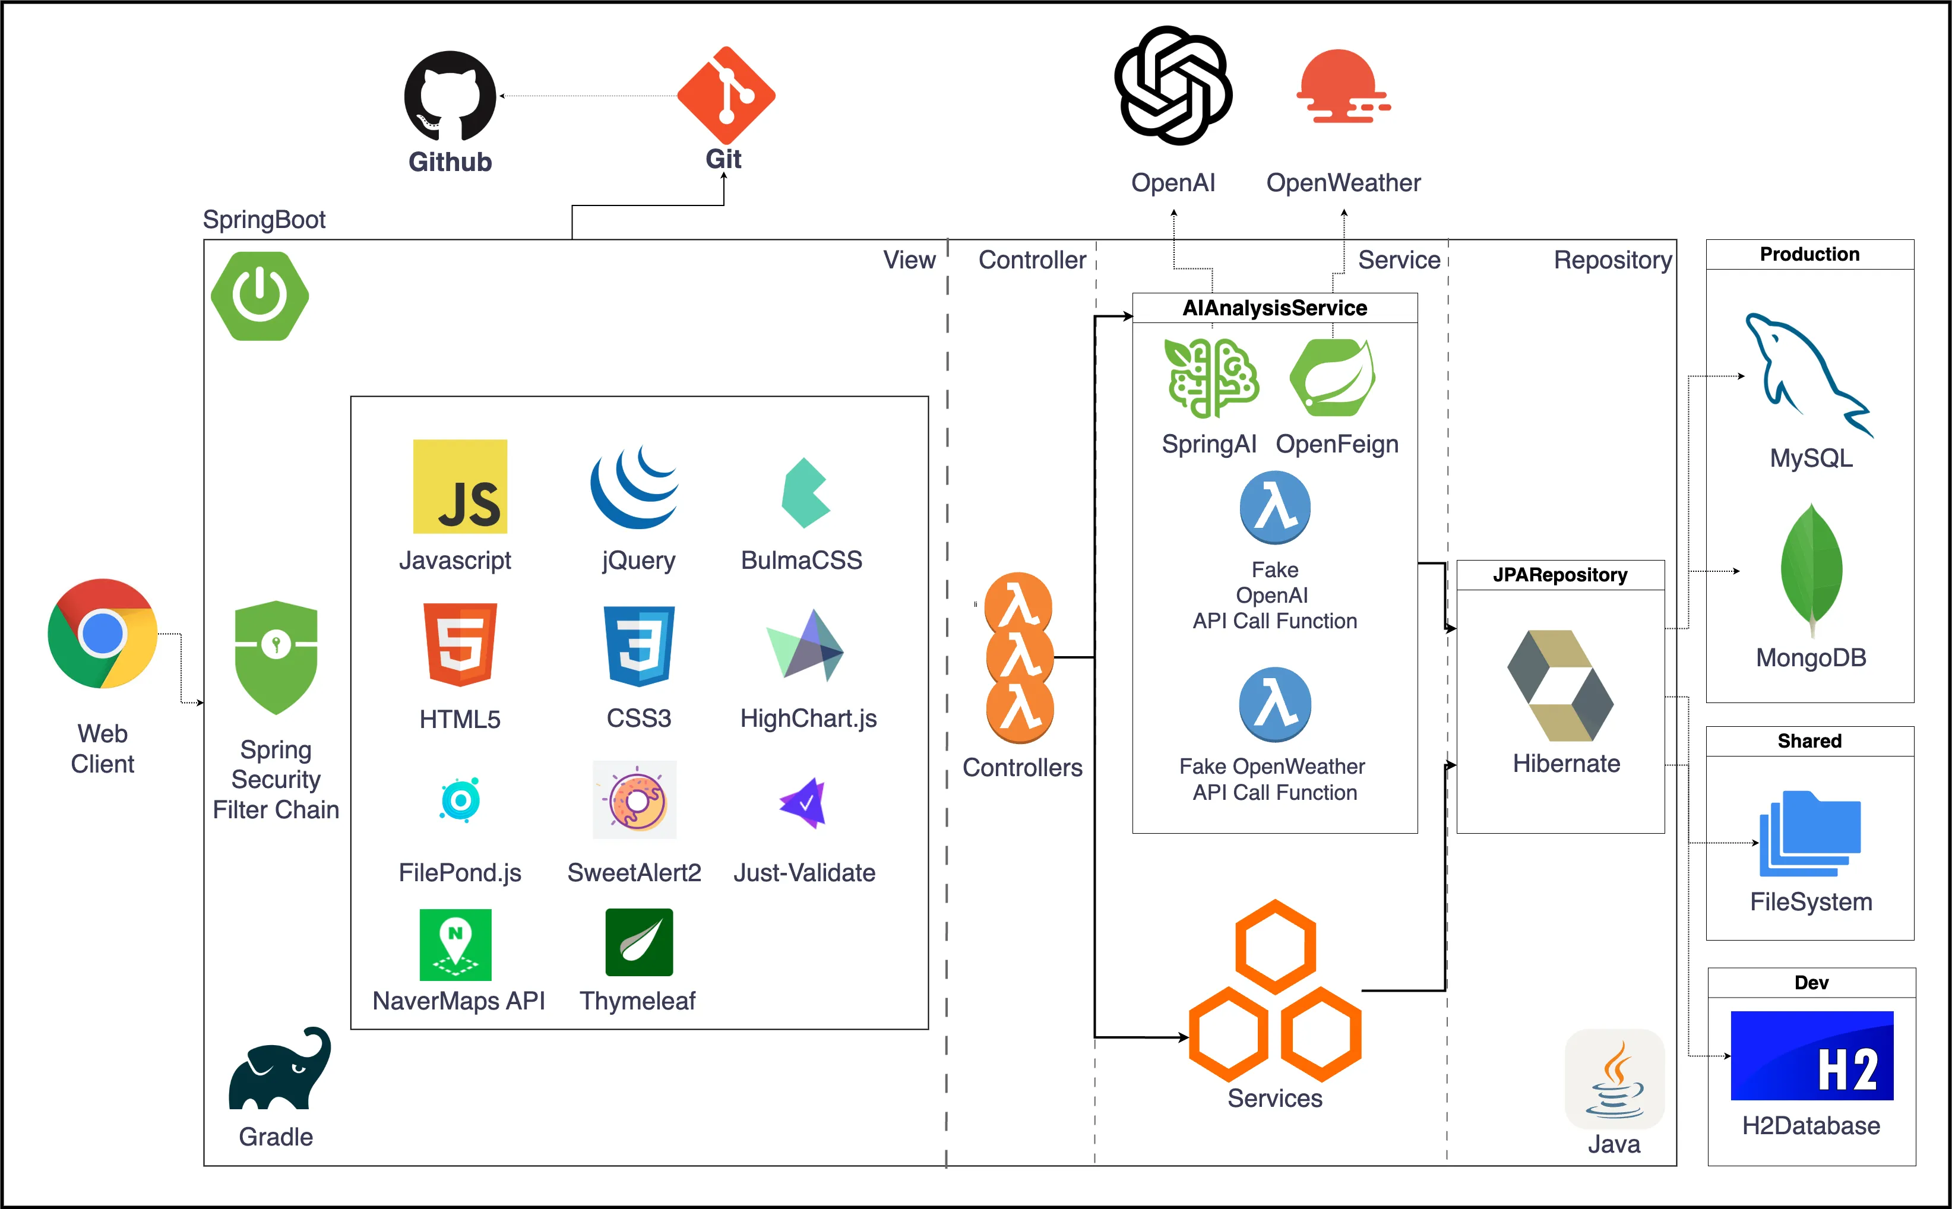Screen dimensions: 1952x1209
Task: Click the blue FileSystem folder icon
Action: click(1809, 833)
